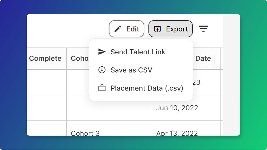
Task: Select the Apr 13, 2022 date cell
Action: 177,133
